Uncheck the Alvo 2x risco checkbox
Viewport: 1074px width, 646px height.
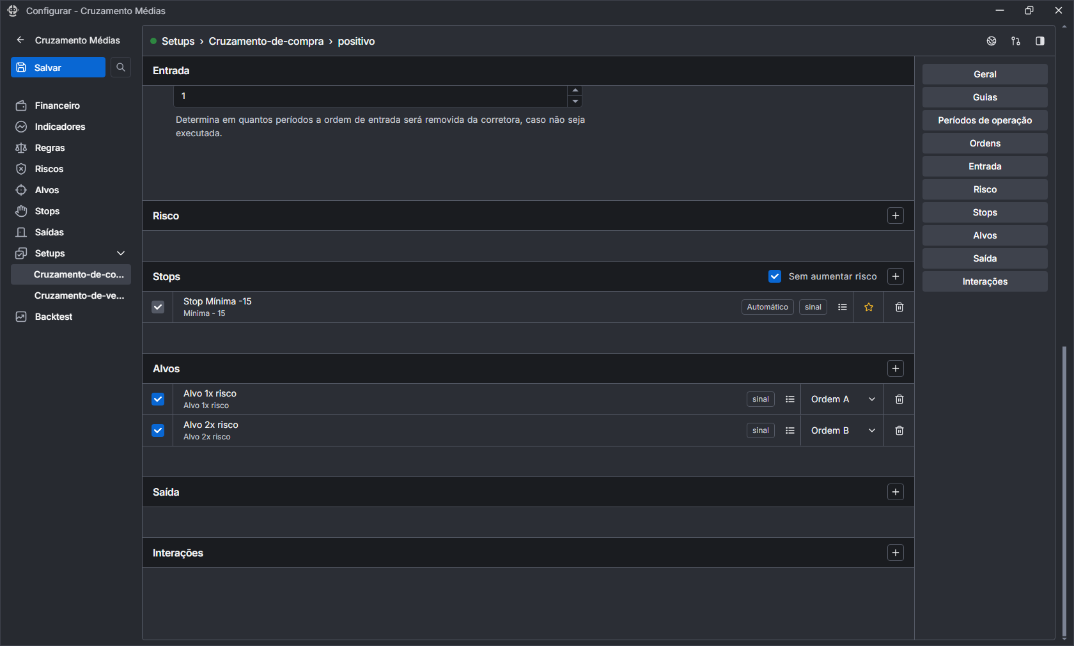158,430
